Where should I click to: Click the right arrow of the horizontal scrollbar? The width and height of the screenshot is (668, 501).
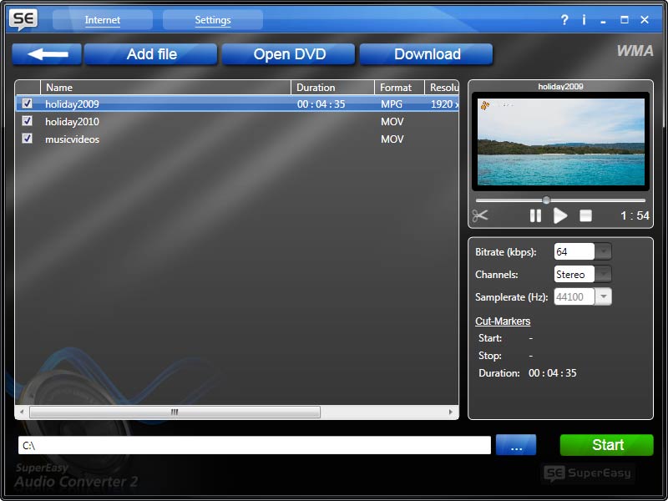click(x=451, y=412)
